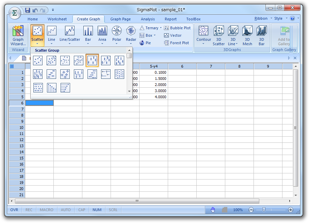Image resolution: width=309 pixels, height=223 pixels.
Task: Go to the Report tab
Action: pyautogui.click(x=170, y=19)
